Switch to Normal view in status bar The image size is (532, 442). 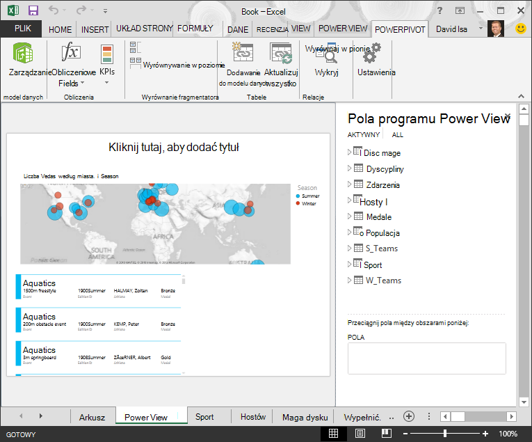(x=334, y=434)
